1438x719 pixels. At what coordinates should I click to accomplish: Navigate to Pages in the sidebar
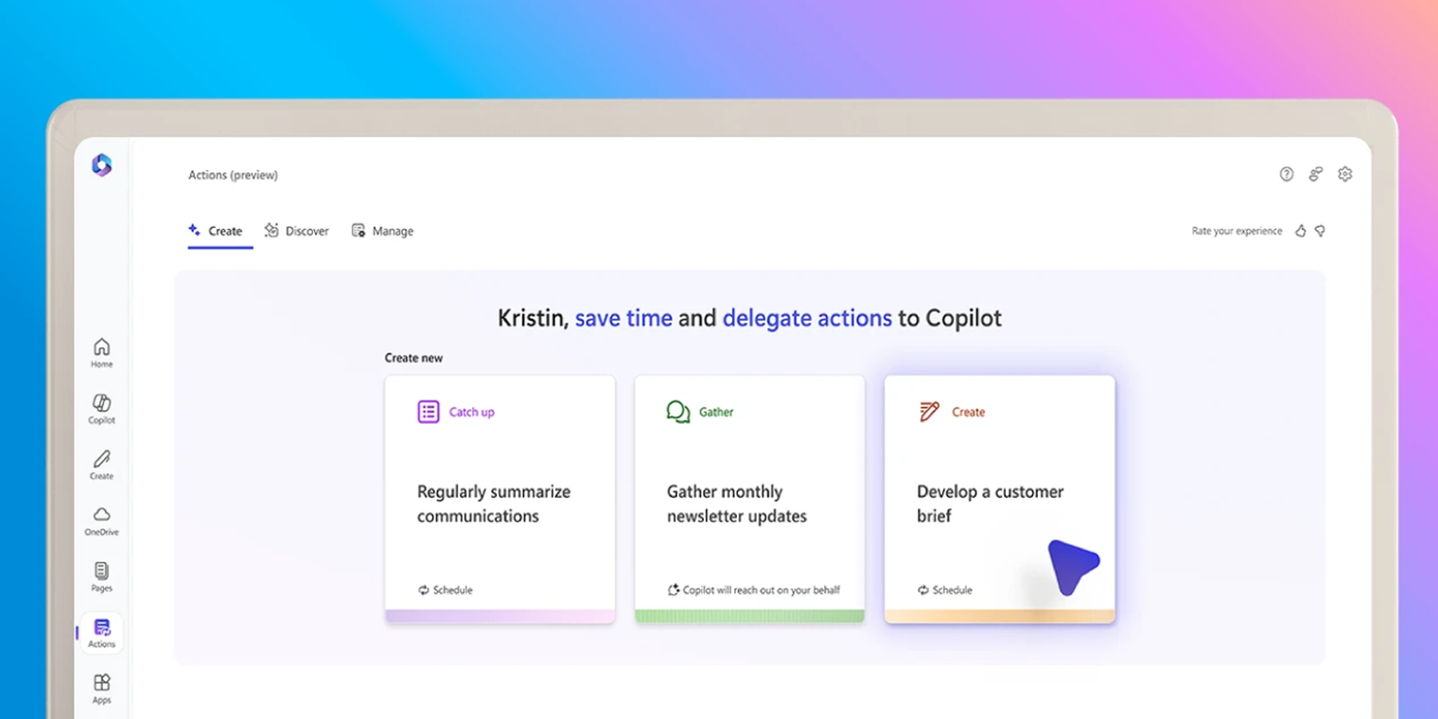coord(100,576)
